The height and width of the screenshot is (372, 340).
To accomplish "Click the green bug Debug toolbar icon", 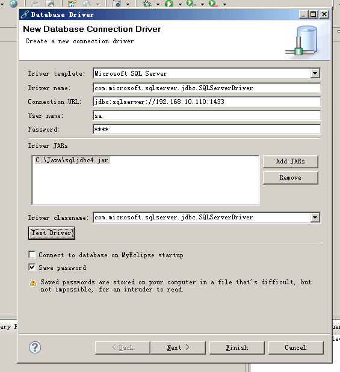I will coord(147,4).
